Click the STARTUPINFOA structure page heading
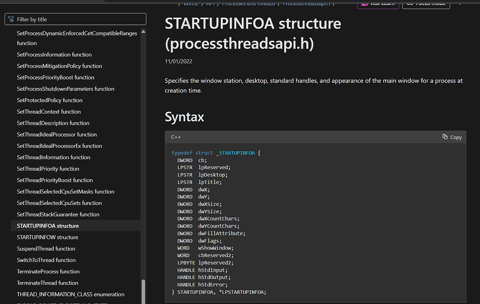The height and width of the screenshot is (304, 480). coord(253,34)
